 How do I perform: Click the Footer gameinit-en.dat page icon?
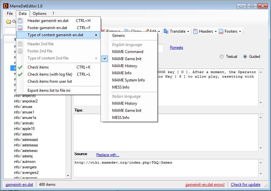[20, 28]
